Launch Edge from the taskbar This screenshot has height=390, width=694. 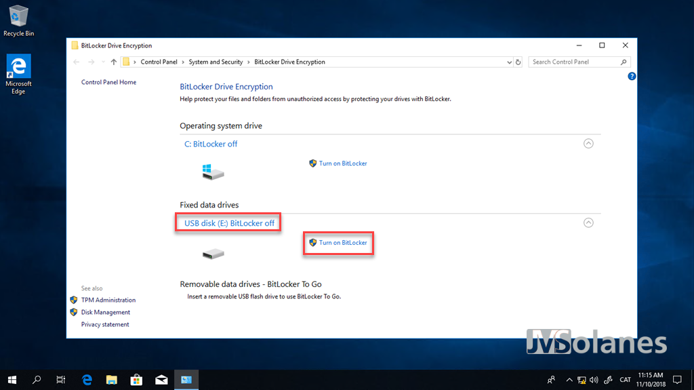(x=87, y=380)
